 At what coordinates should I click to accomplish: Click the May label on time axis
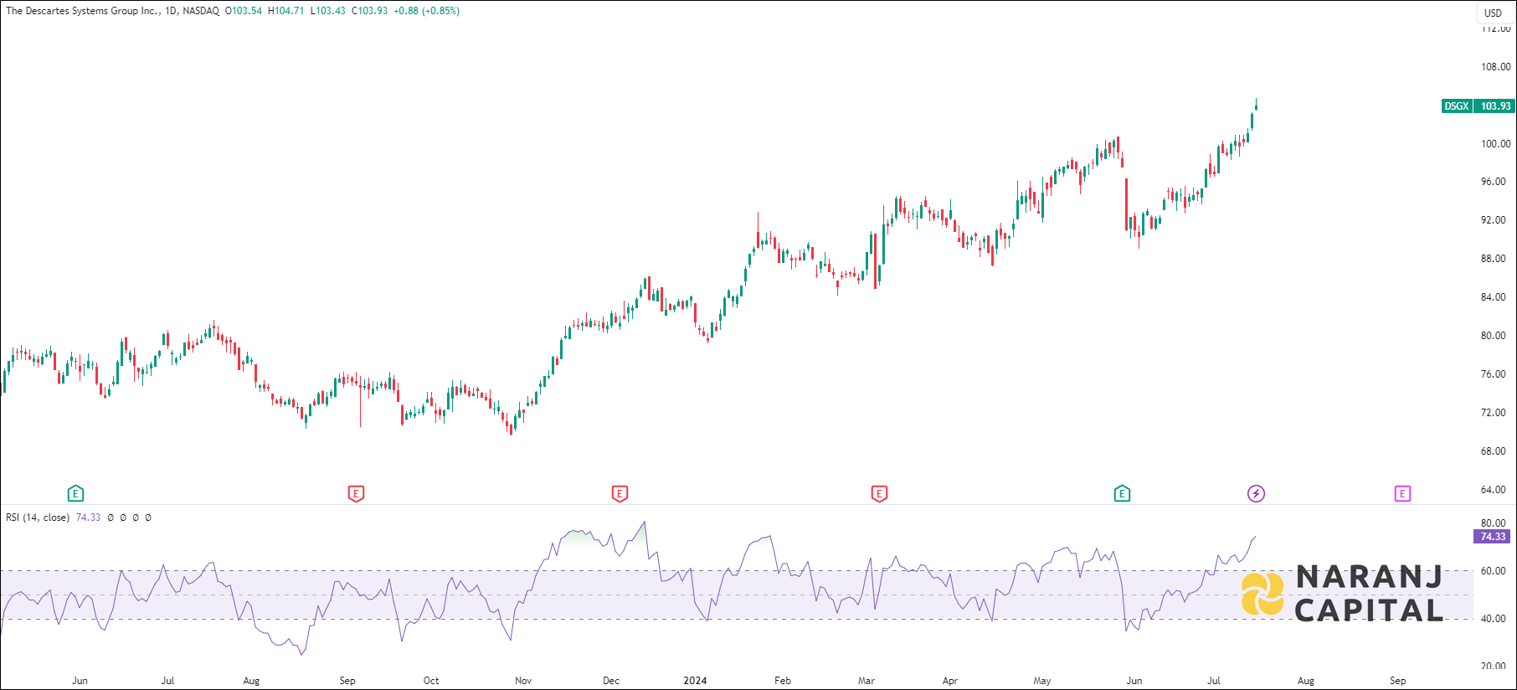1042,681
